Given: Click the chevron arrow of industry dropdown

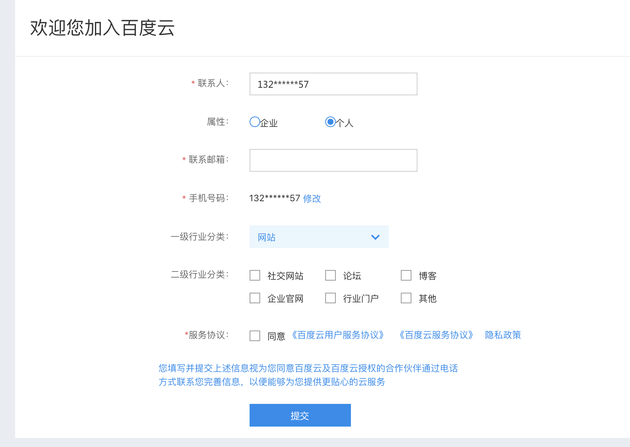Looking at the screenshot, I should click(x=375, y=237).
